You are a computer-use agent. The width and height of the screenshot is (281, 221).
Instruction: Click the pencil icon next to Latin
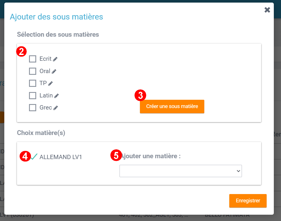(56, 96)
